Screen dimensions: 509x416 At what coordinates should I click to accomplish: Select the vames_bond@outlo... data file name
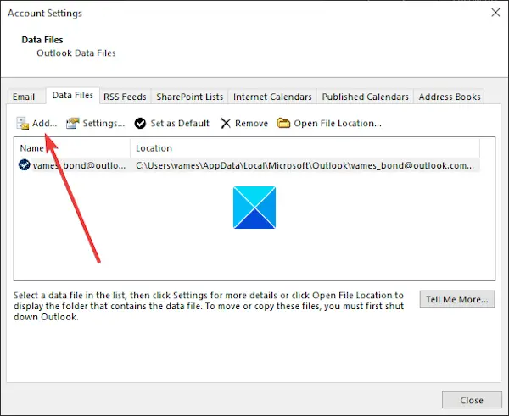[x=79, y=165]
